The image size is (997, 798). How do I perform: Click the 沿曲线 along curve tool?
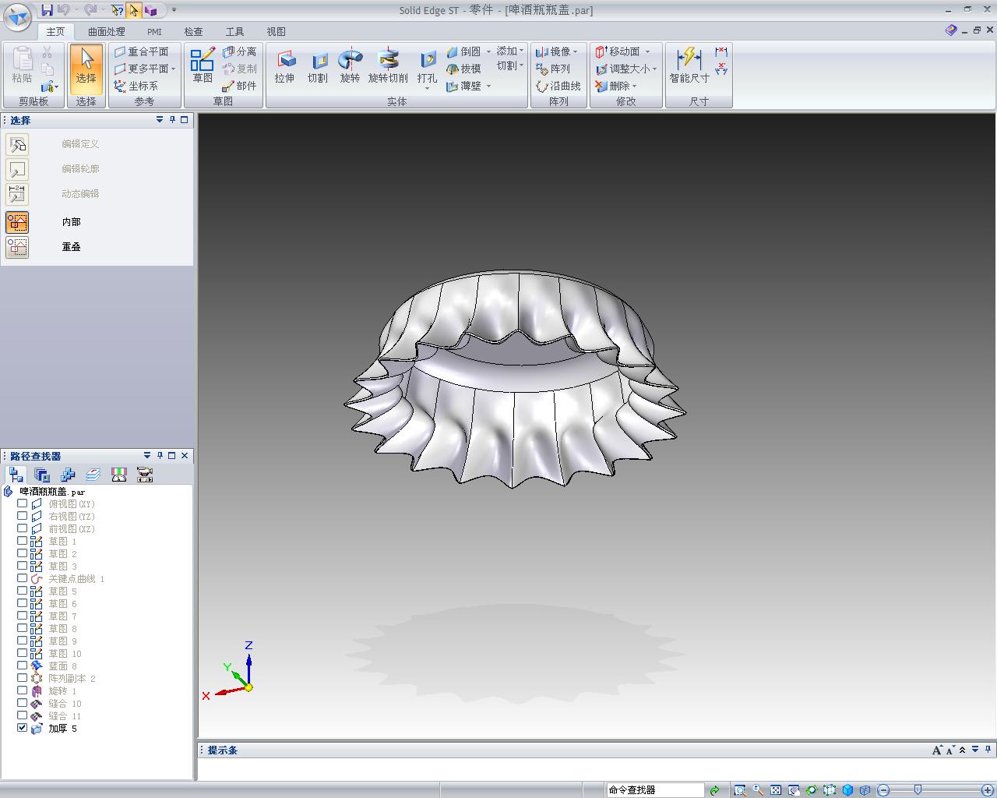[x=558, y=86]
